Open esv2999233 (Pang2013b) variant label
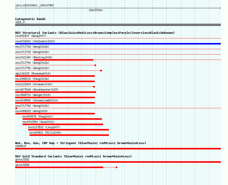 (32, 79)
